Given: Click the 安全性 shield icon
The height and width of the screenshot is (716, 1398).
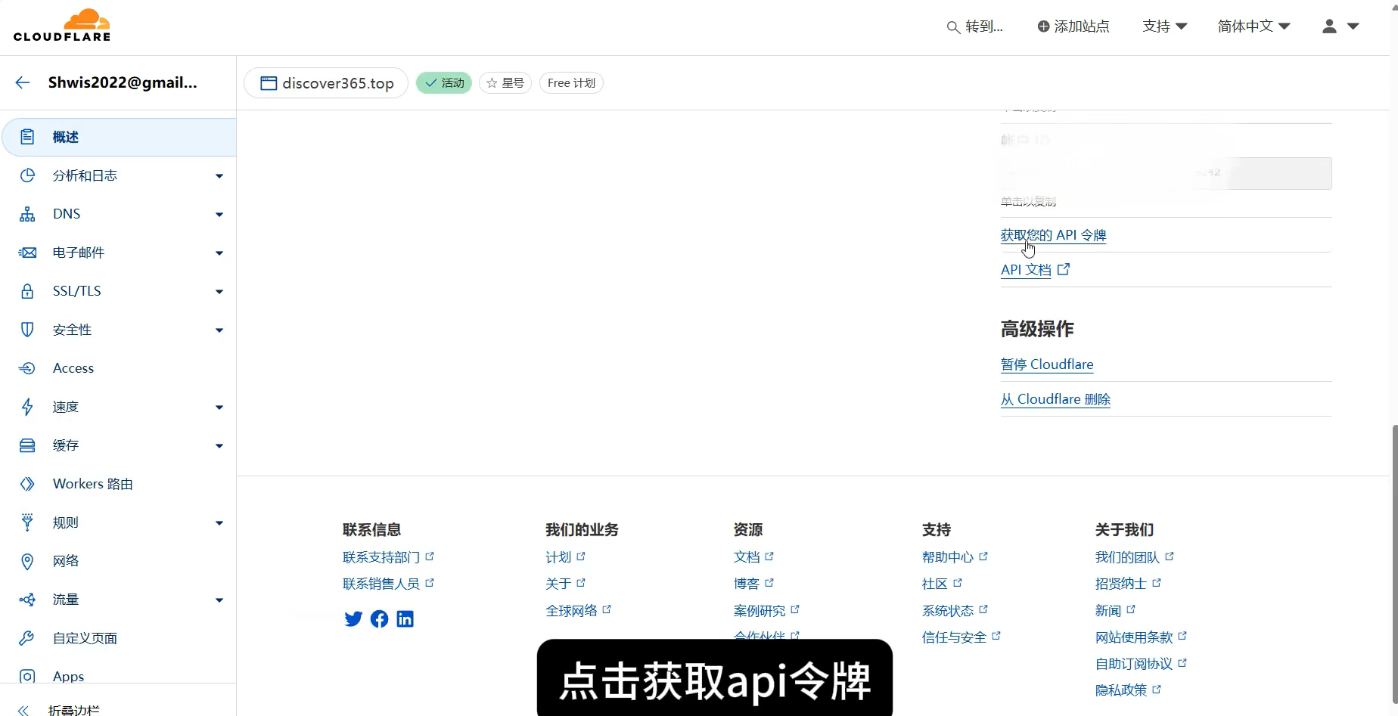Looking at the screenshot, I should pyautogui.click(x=27, y=330).
